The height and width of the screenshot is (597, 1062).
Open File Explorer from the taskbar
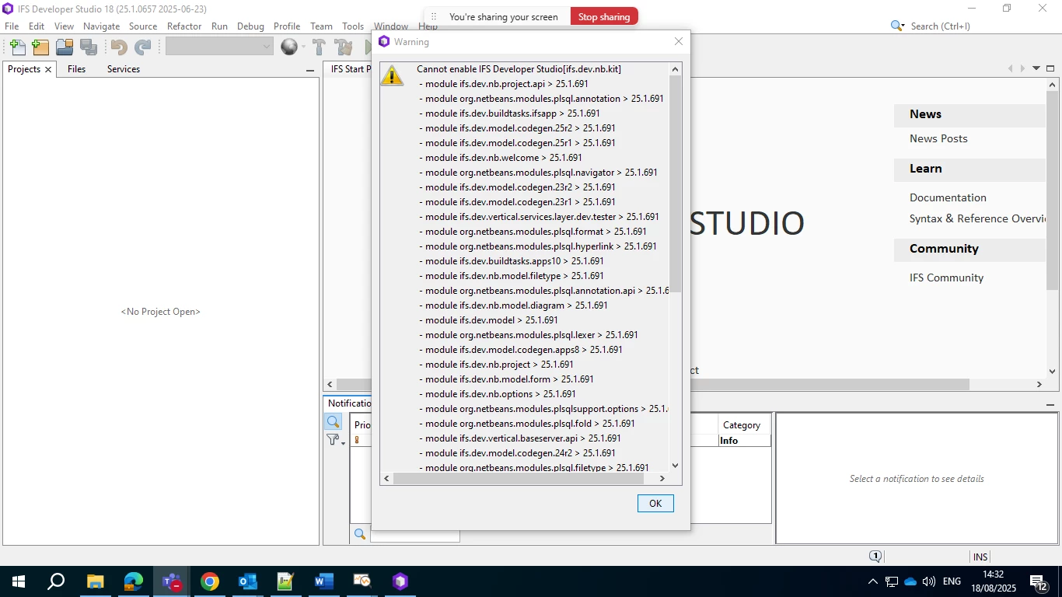pyautogui.click(x=95, y=581)
